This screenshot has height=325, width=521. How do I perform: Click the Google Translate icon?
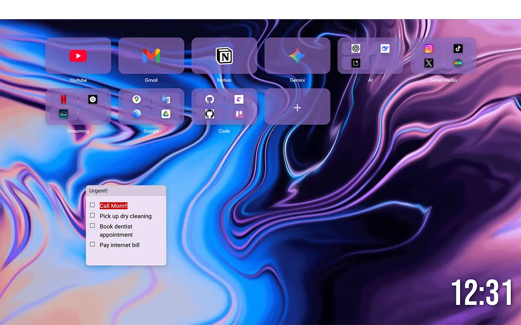pos(166,99)
